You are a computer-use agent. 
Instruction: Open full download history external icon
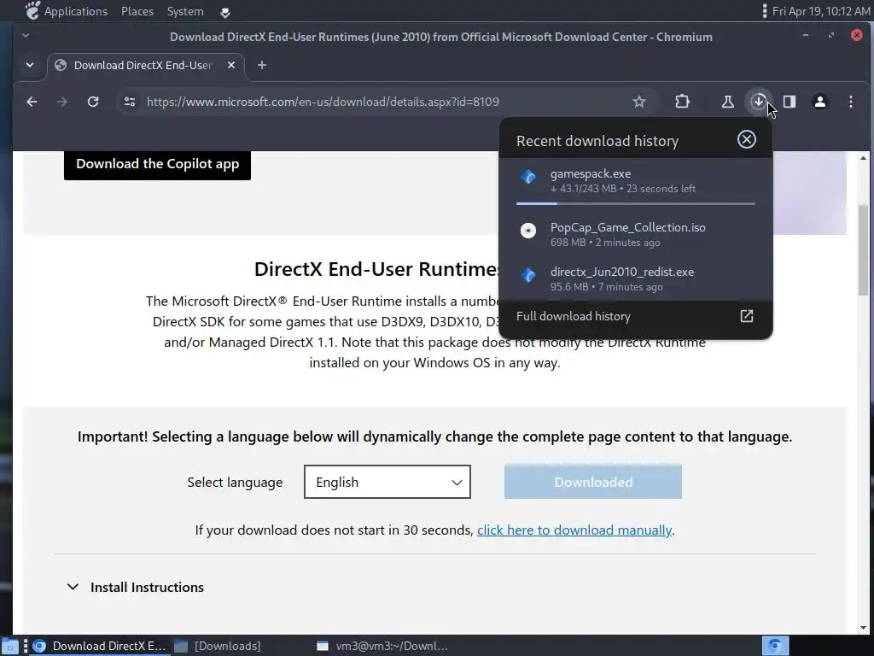click(x=746, y=316)
